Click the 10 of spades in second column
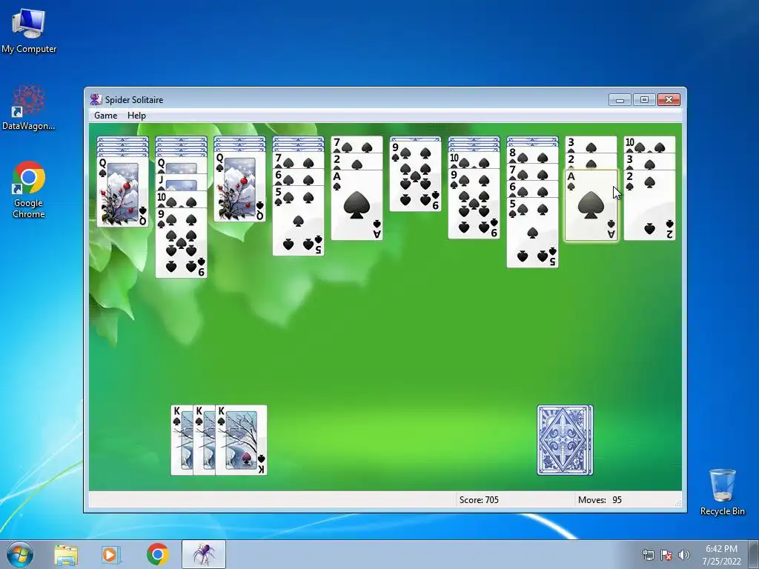The height and width of the screenshot is (569, 759). 181,199
